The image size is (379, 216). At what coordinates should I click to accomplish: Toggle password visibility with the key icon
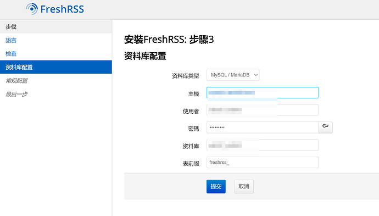pos(325,127)
